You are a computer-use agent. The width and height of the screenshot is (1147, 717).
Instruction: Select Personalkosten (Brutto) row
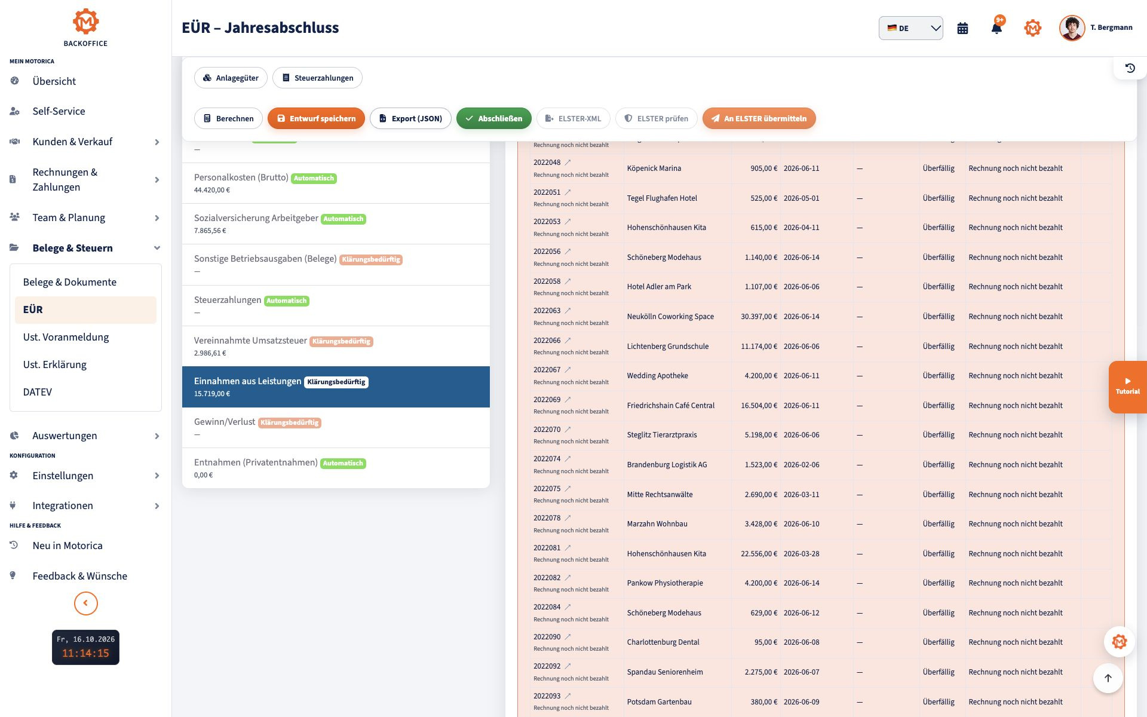pos(336,183)
